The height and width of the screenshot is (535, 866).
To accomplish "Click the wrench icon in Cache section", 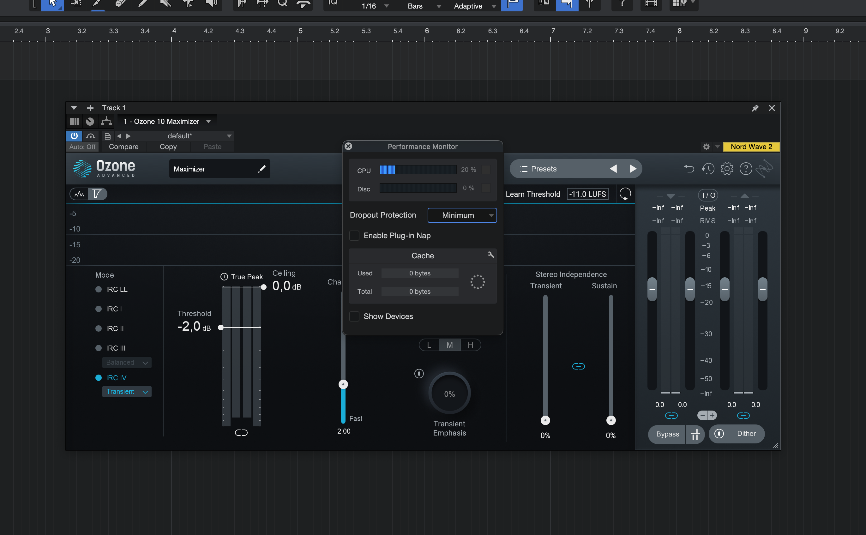I will click(490, 255).
